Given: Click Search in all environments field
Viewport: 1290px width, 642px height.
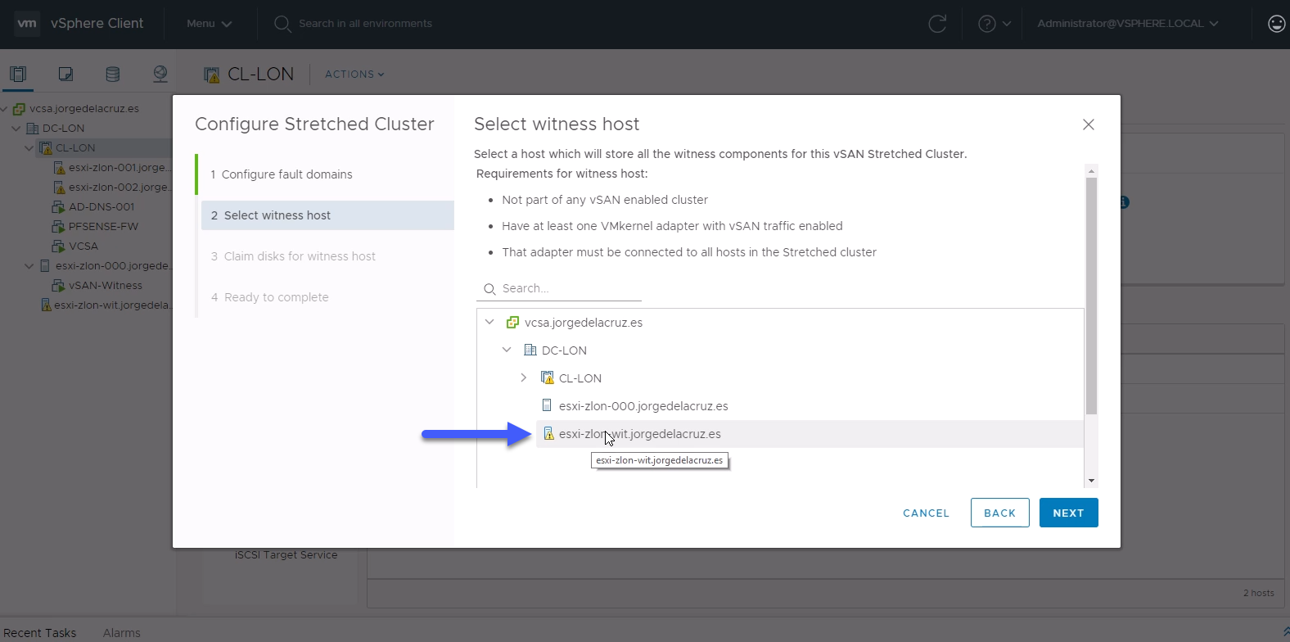Looking at the screenshot, I should tap(365, 24).
